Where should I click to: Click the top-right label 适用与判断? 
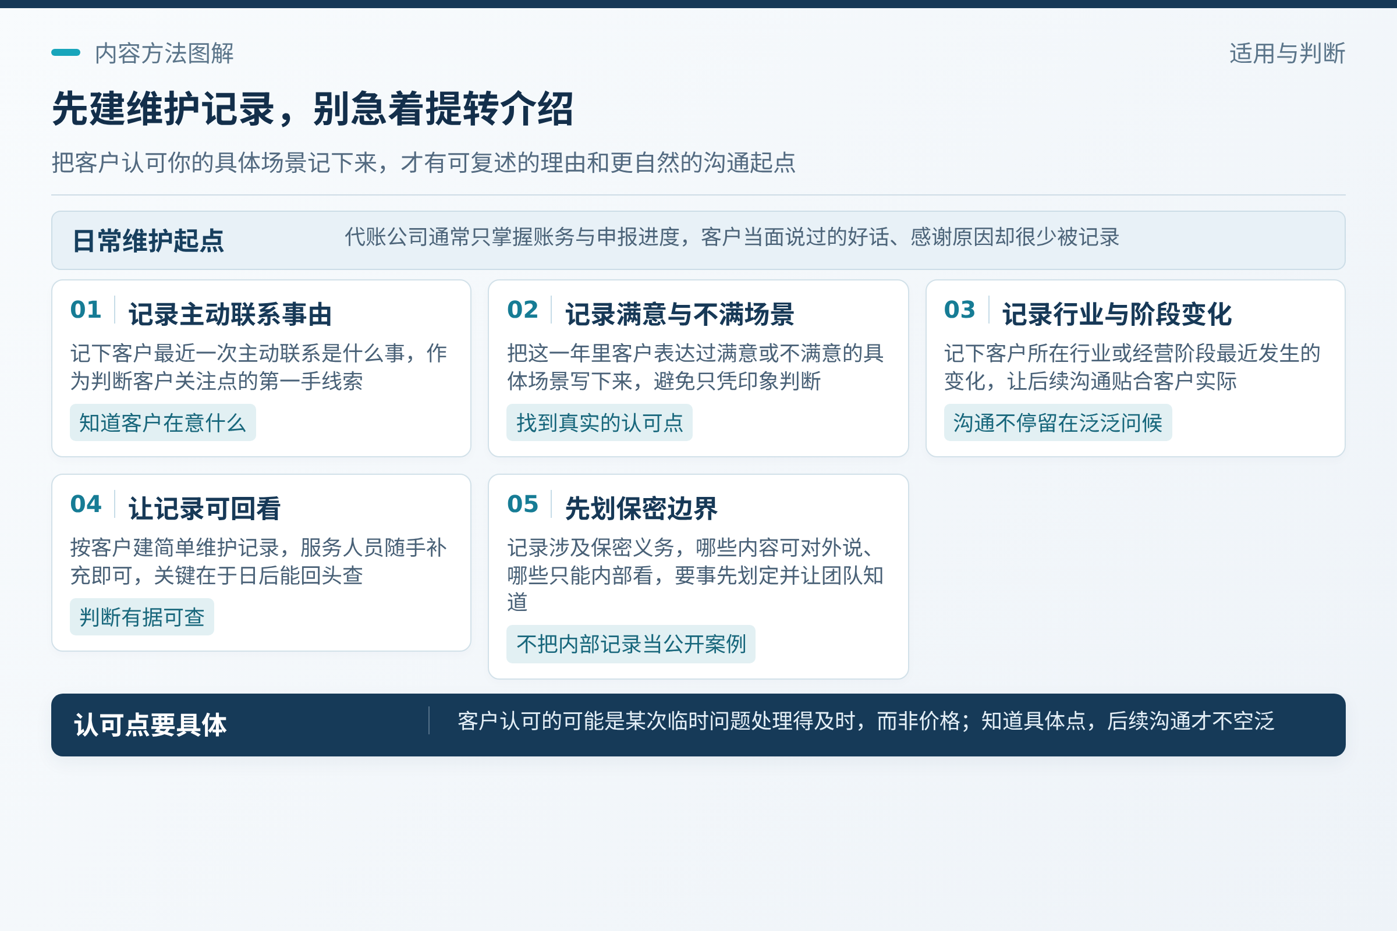point(1287,54)
